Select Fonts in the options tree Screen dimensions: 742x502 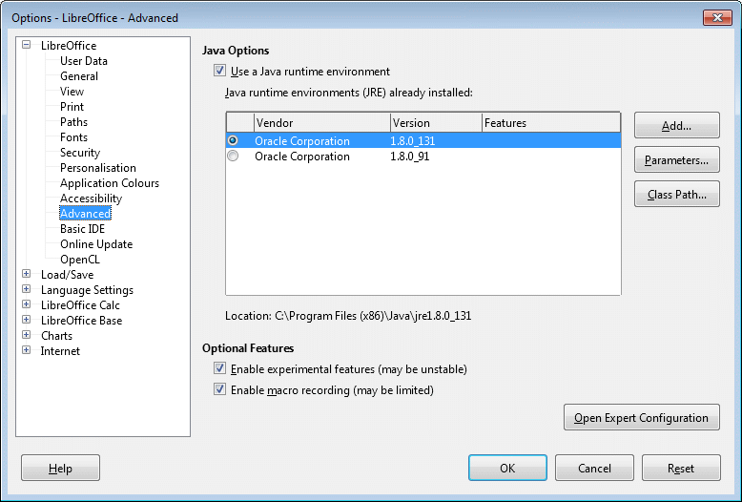coord(73,137)
